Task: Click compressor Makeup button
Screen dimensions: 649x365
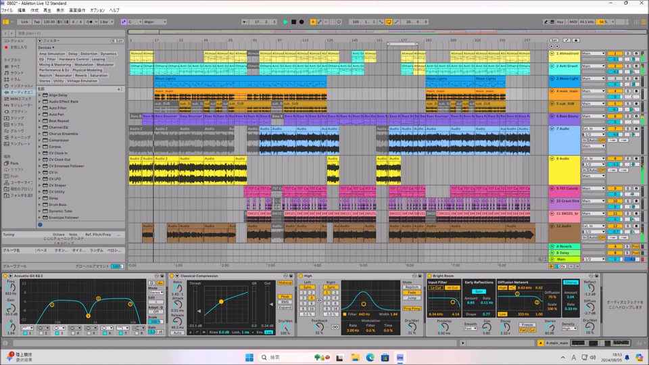Action: coord(285,283)
